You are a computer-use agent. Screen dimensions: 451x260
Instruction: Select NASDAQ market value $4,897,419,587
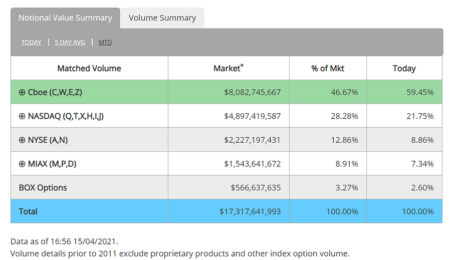click(x=252, y=116)
